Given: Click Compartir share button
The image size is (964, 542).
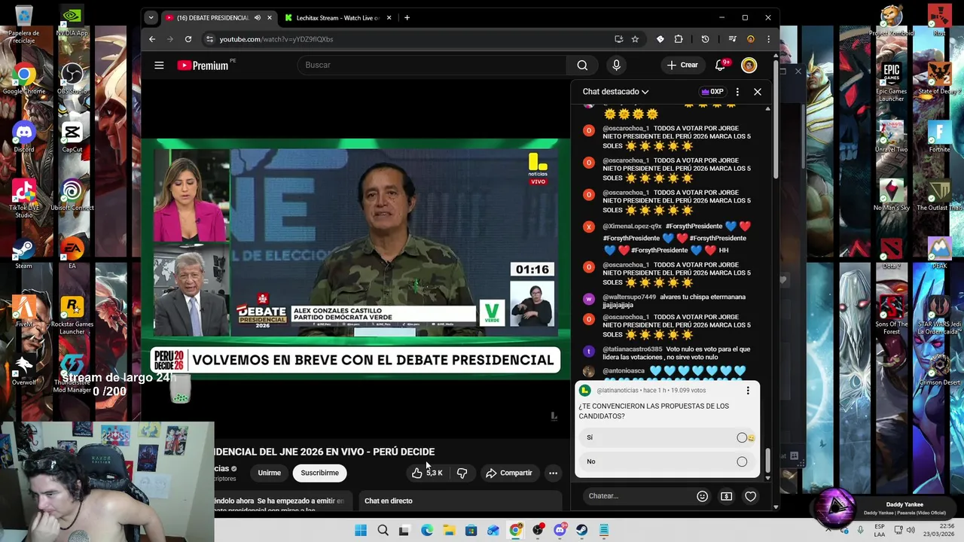Looking at the screenshot, I should 509,473.
